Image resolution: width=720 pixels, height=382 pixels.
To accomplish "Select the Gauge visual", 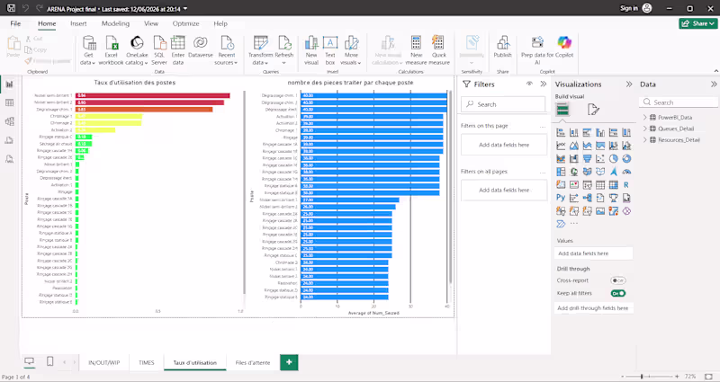I will 626,172.
